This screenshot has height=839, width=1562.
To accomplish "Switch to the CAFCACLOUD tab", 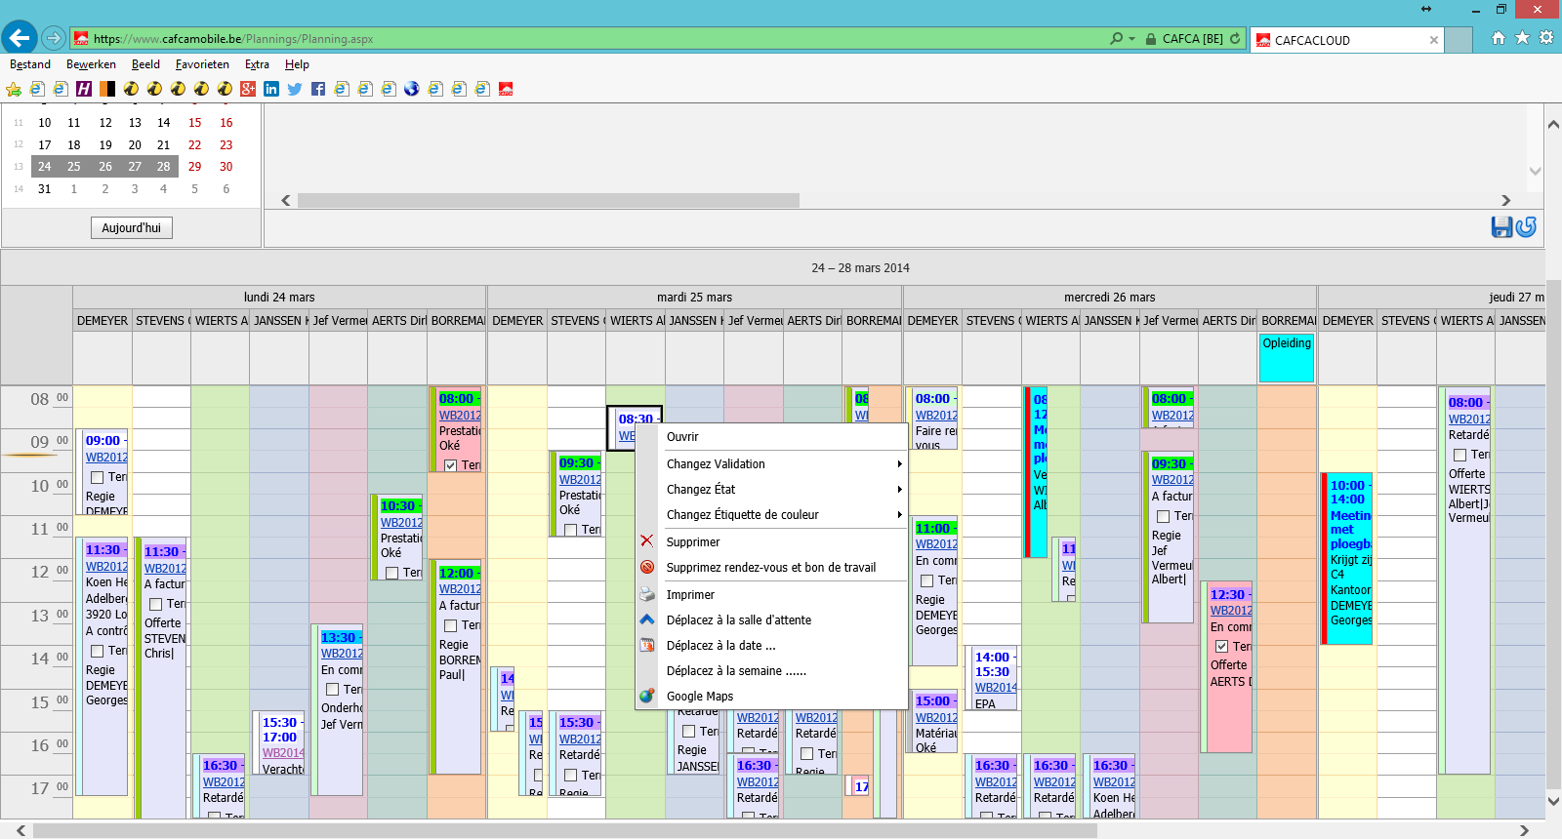I will (1345, 40).
